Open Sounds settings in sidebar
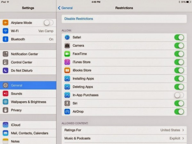This screenshot has width=192, height=144. (x=28, y=93)
